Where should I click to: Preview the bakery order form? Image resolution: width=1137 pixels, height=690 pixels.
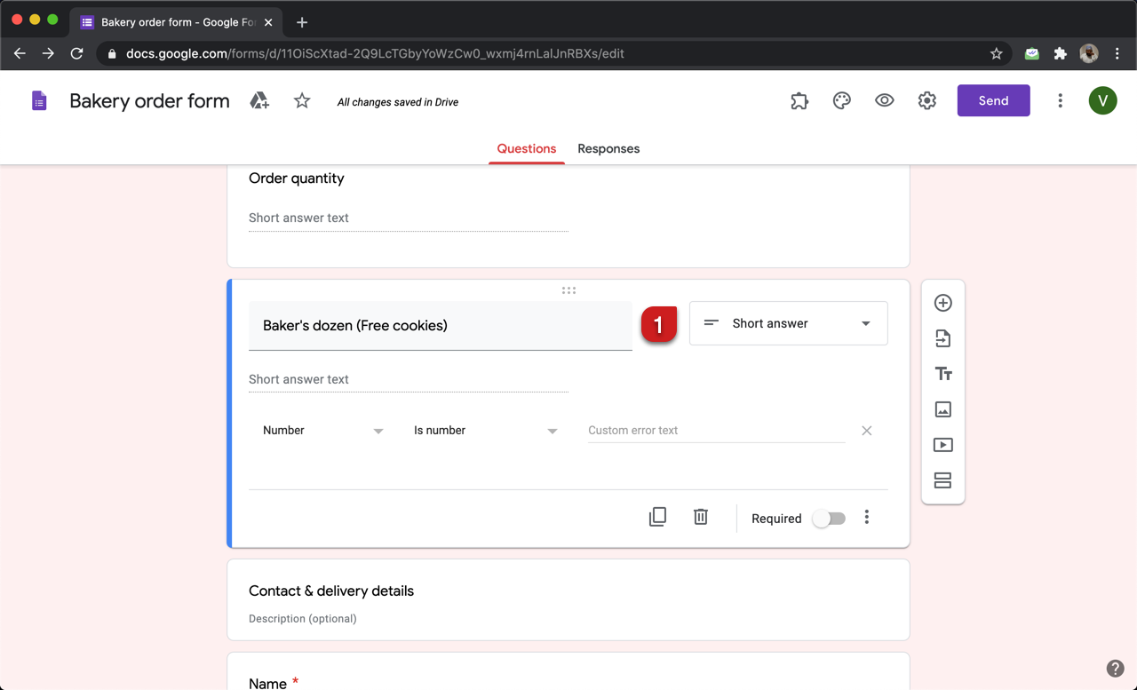coord(884,100)
